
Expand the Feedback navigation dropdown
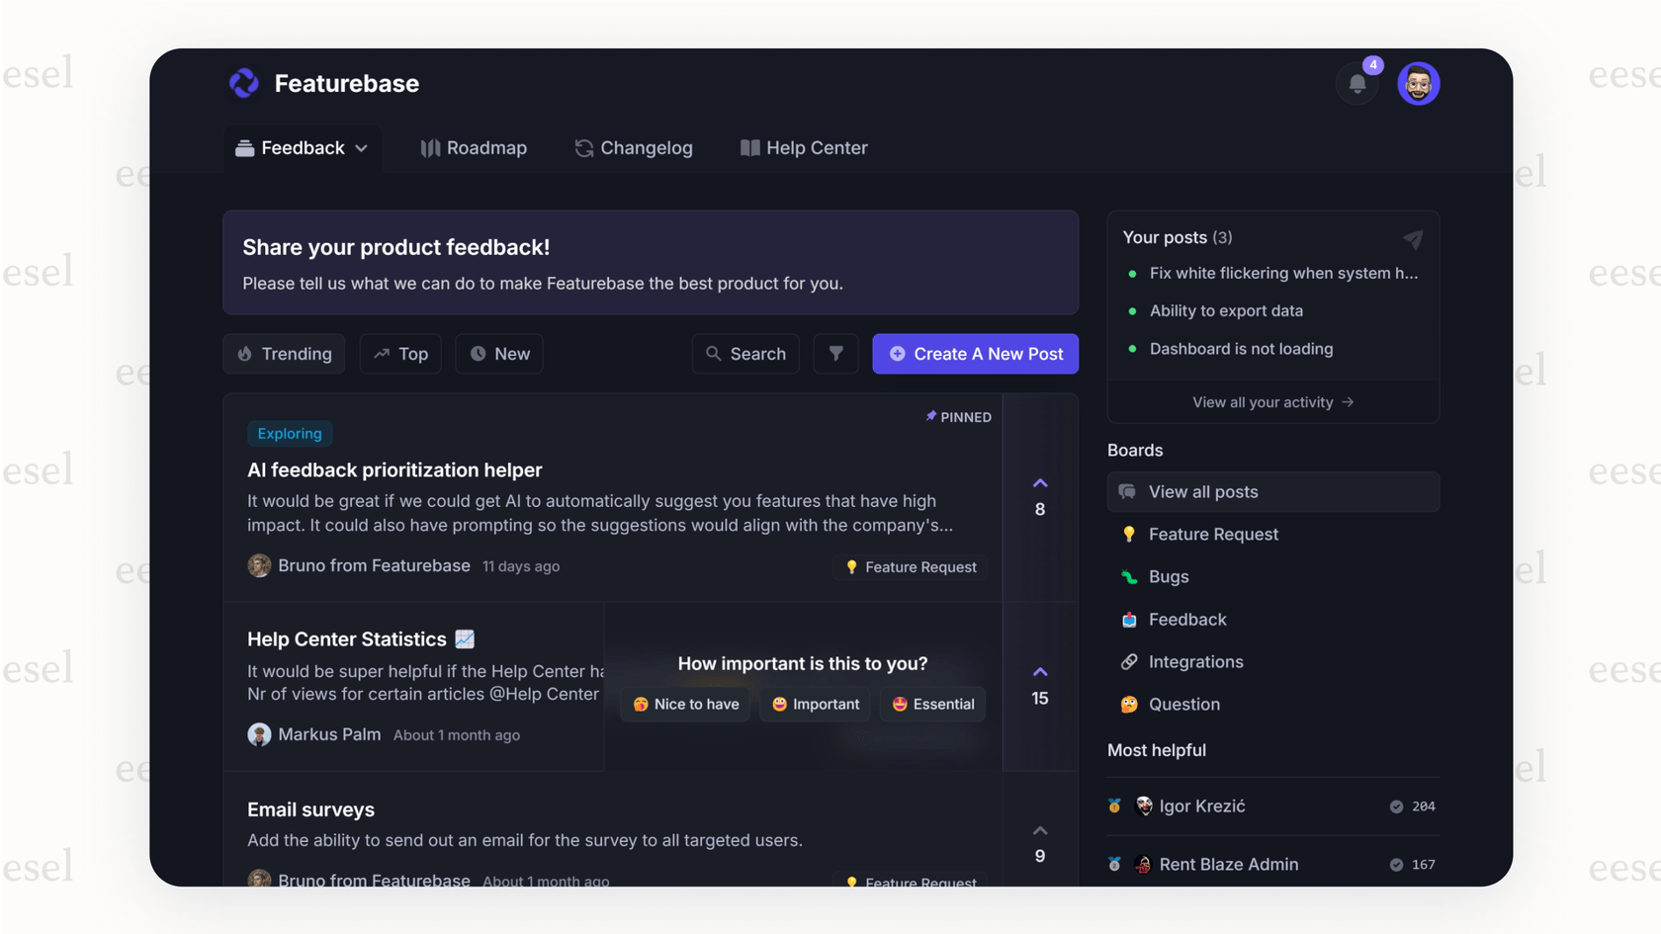(x=360, y=147)
